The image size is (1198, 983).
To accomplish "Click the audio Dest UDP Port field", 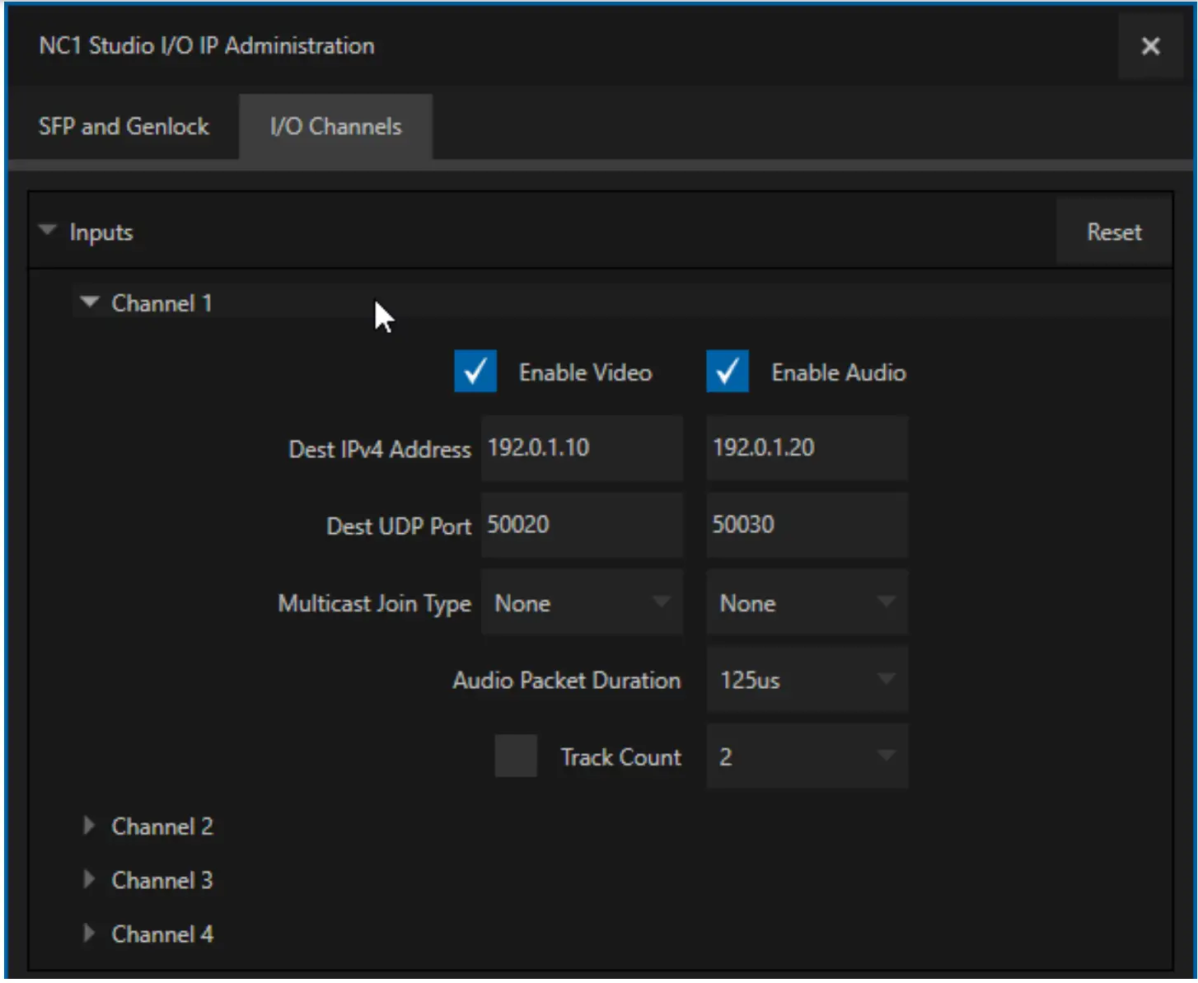I will [806, 525].
